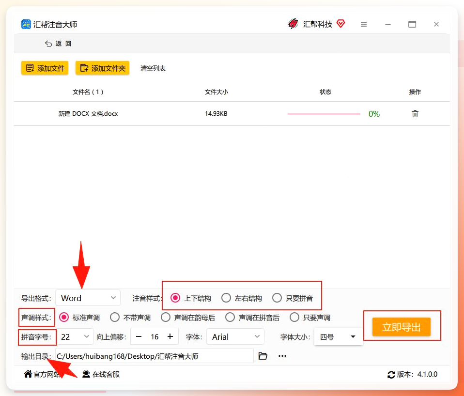Select 不带声调 tone style
The height and width of the screenshot is (396, 464).
130,317
